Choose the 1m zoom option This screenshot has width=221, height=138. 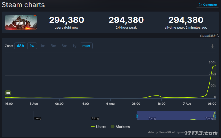coord(43,46)
